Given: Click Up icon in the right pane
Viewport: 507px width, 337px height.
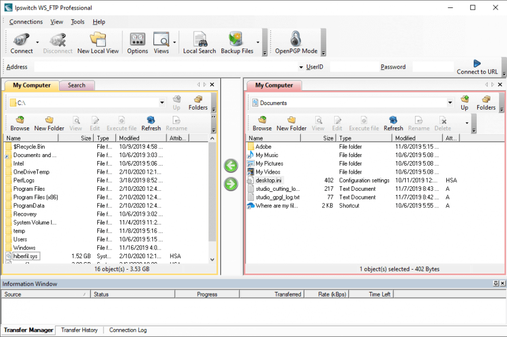Looking at the screenshot, I should [x=465, y=103].
